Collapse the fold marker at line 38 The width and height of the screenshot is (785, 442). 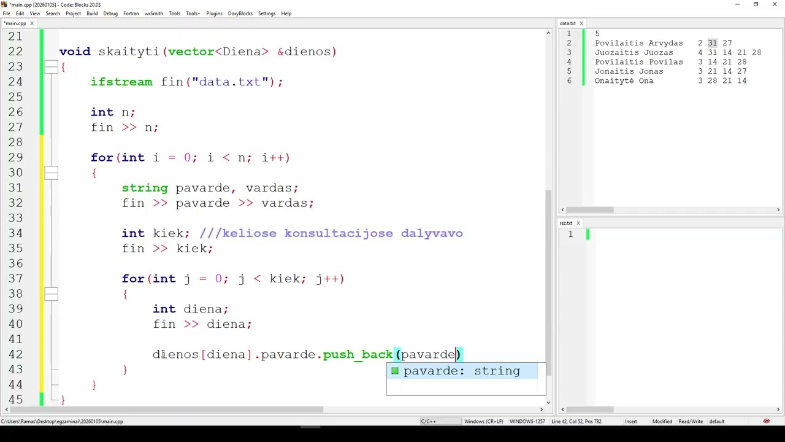tap(51, 293)
